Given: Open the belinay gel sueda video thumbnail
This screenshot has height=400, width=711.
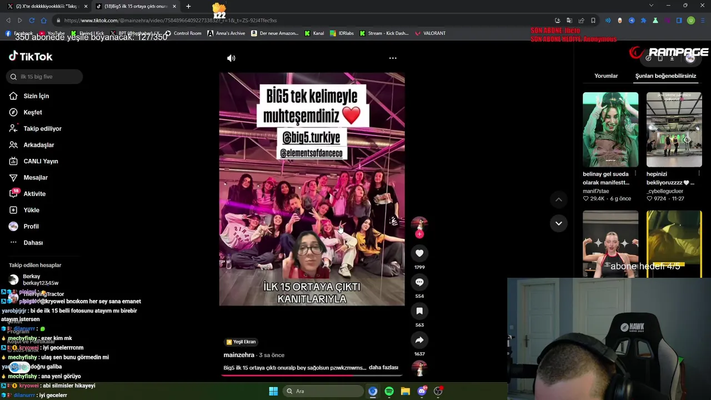Looking at the screenshot, I should 610,129.
